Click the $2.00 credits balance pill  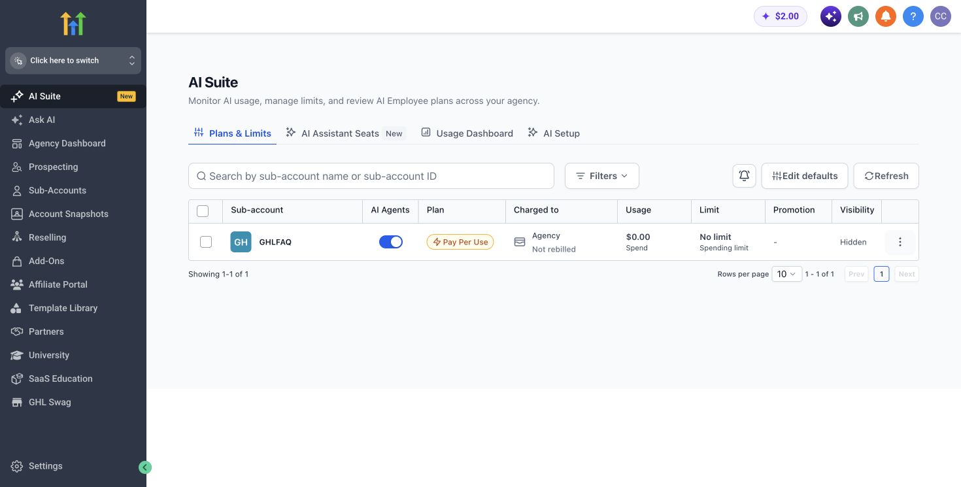click(x=781, y=16)
